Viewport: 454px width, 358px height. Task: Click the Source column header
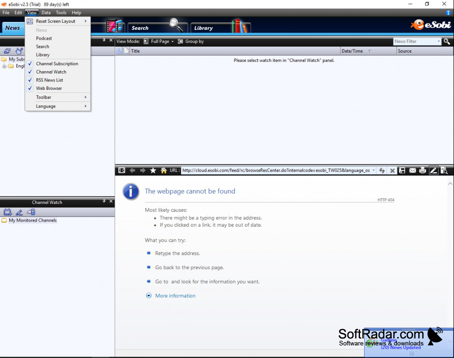425,51
